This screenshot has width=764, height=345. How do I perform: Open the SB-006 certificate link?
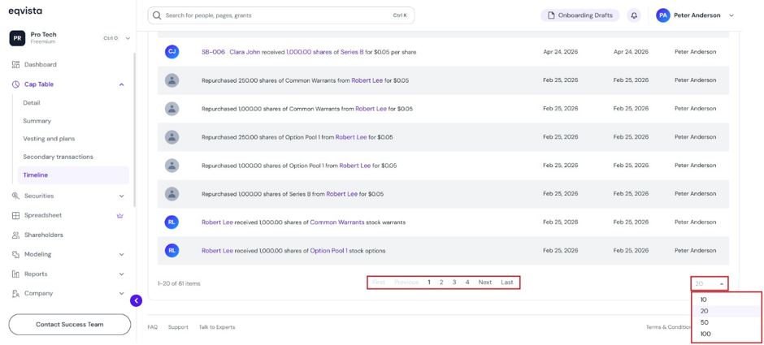214,52
